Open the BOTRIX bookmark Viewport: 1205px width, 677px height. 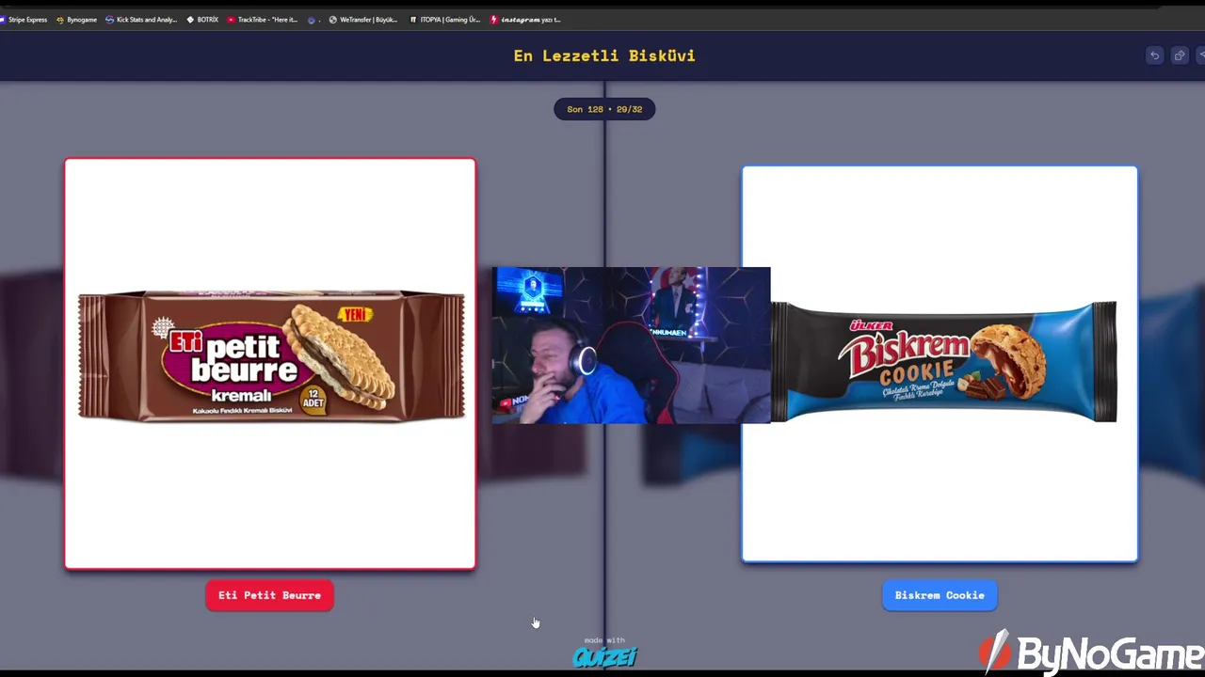202,20
